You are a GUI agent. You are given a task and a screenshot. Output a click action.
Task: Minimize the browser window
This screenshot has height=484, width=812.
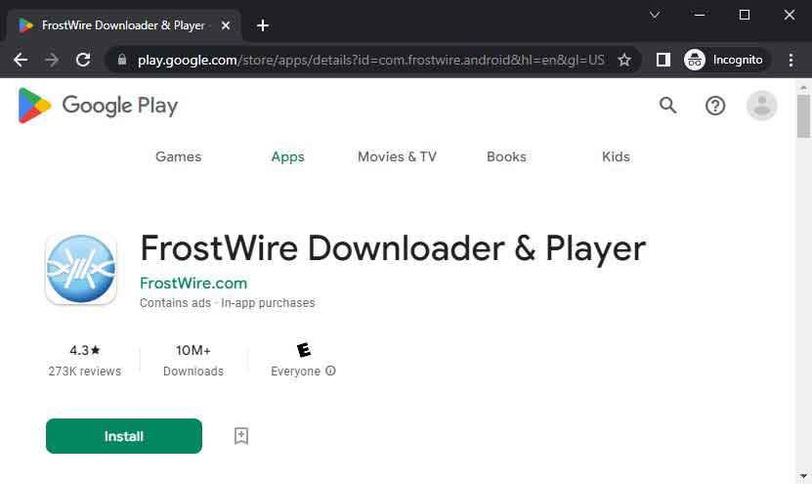coord(699,15)
